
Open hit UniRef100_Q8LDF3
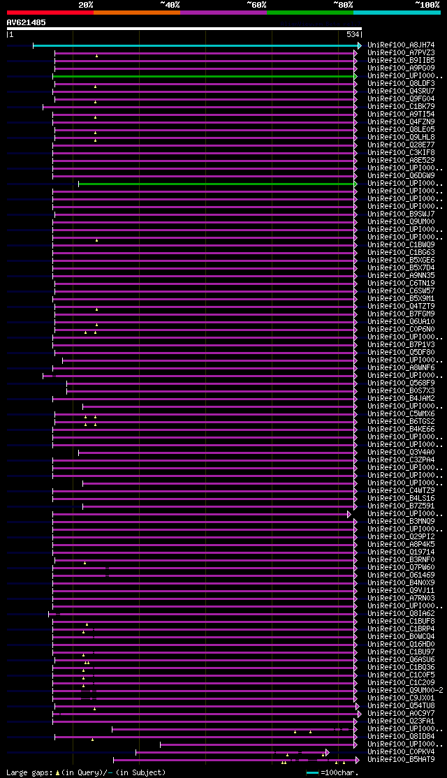(x=402, y=83)
